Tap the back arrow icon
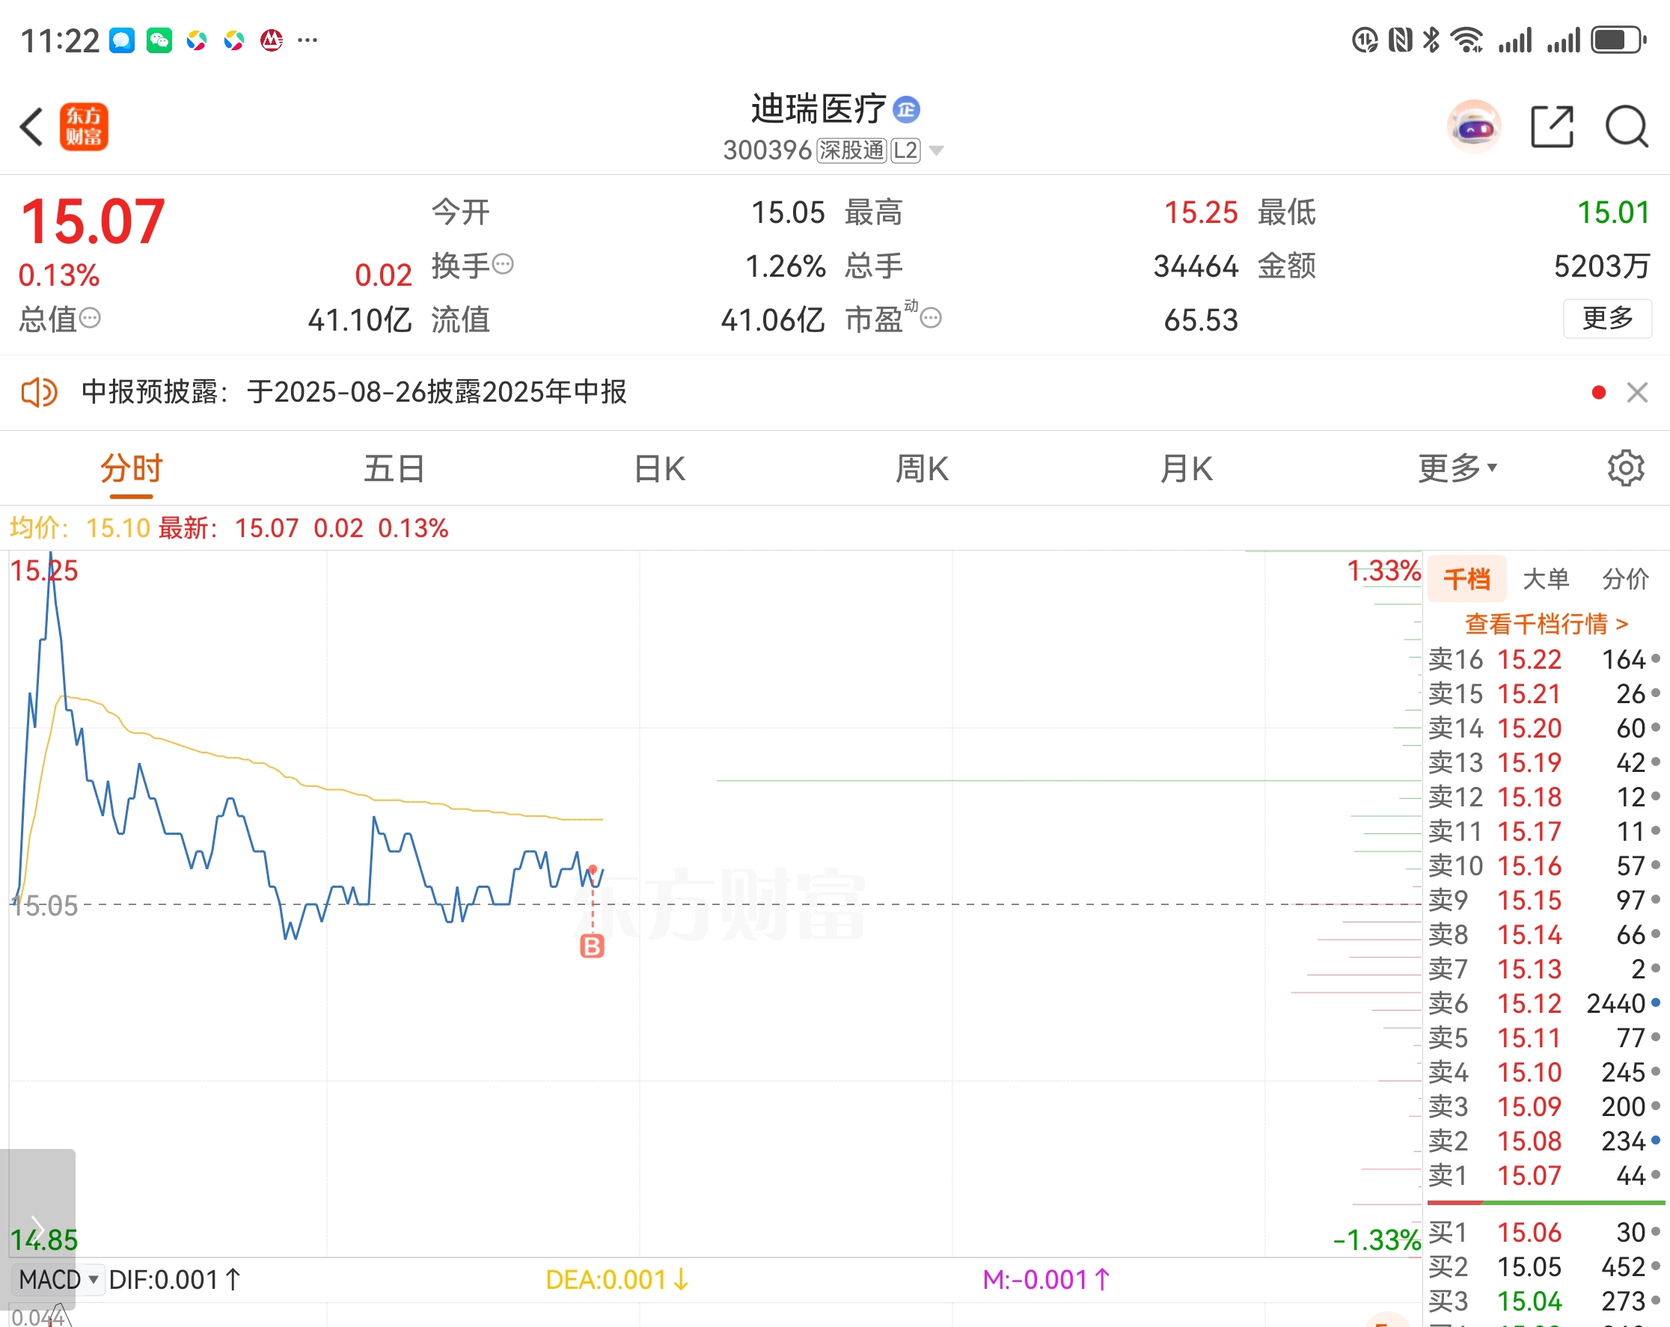 click(x=31, y=126)
